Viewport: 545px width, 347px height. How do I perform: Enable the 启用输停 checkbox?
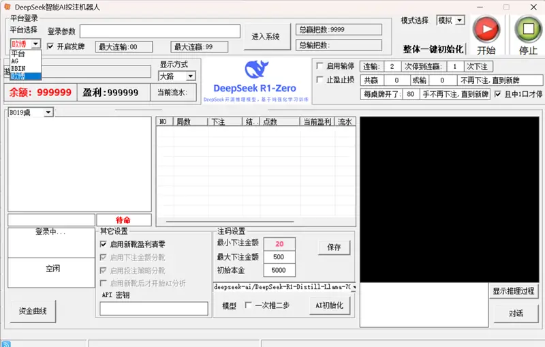(321, 66)
